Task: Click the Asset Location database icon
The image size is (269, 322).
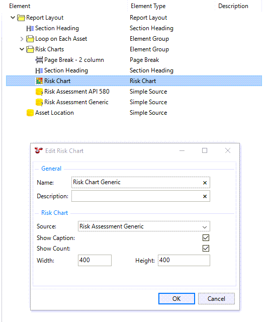Action: click(30, 113)
